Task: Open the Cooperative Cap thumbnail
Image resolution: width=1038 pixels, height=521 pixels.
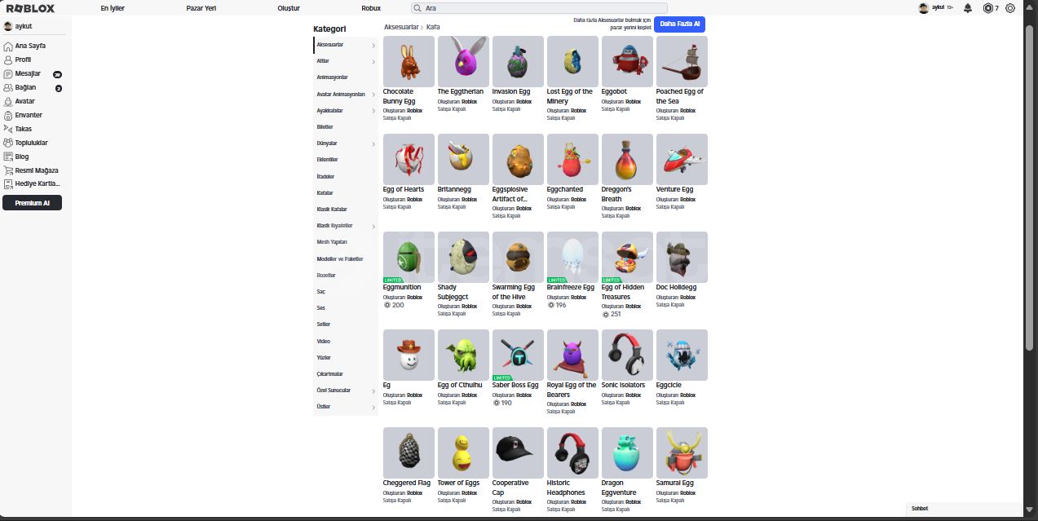Action: pos(518,453)
